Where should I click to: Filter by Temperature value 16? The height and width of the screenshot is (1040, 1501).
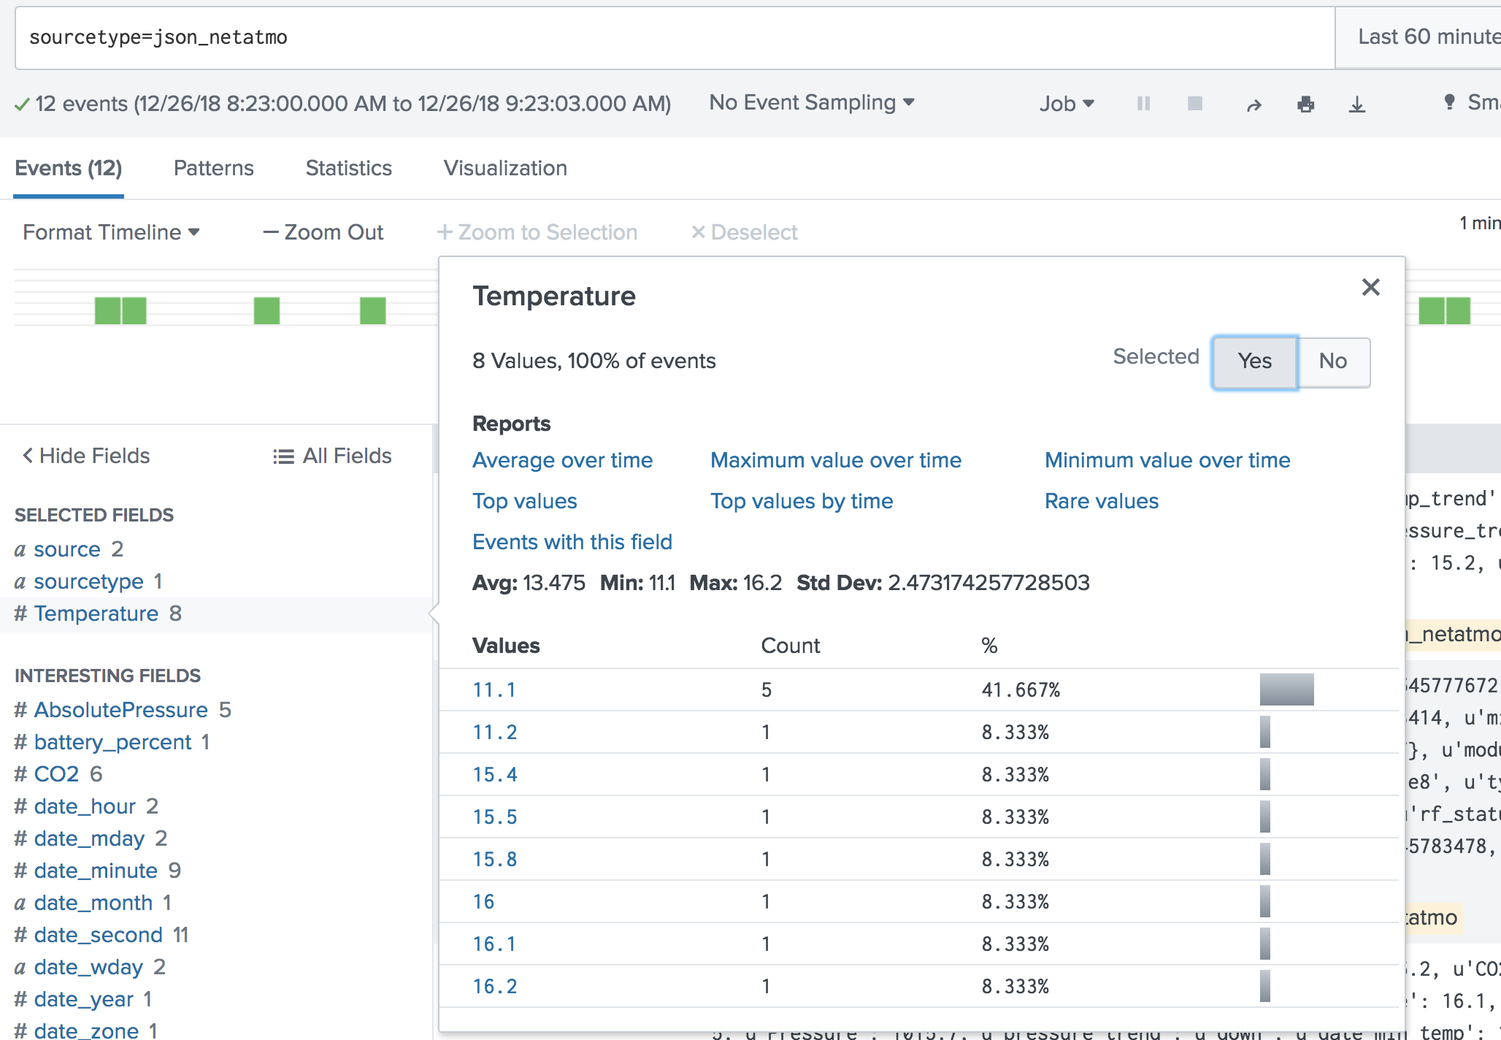(483, 902)
